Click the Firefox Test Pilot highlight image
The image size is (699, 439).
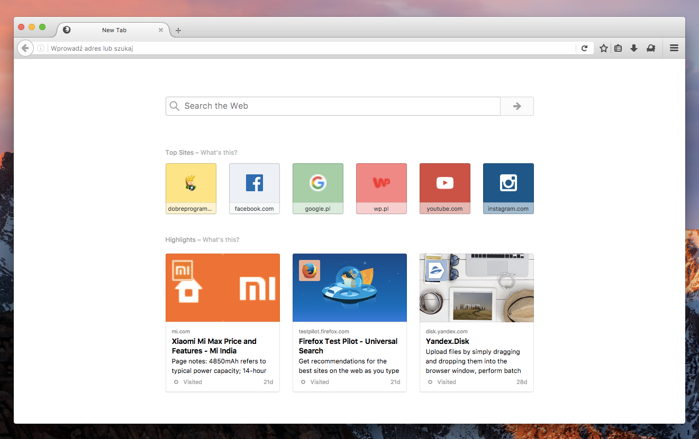pyautogui.click(x=350, y=288)
